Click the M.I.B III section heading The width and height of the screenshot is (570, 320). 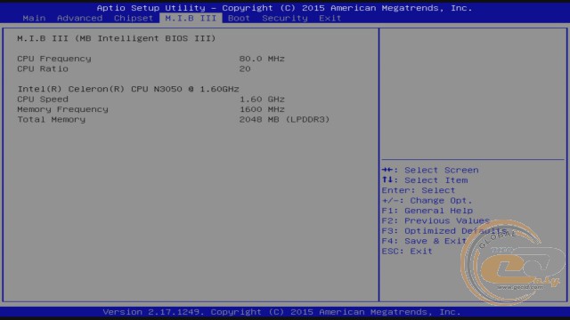coord(117,38)
